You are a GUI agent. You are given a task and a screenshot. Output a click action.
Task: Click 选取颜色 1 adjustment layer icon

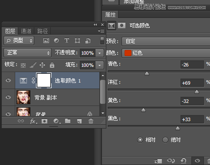point(23,80)
